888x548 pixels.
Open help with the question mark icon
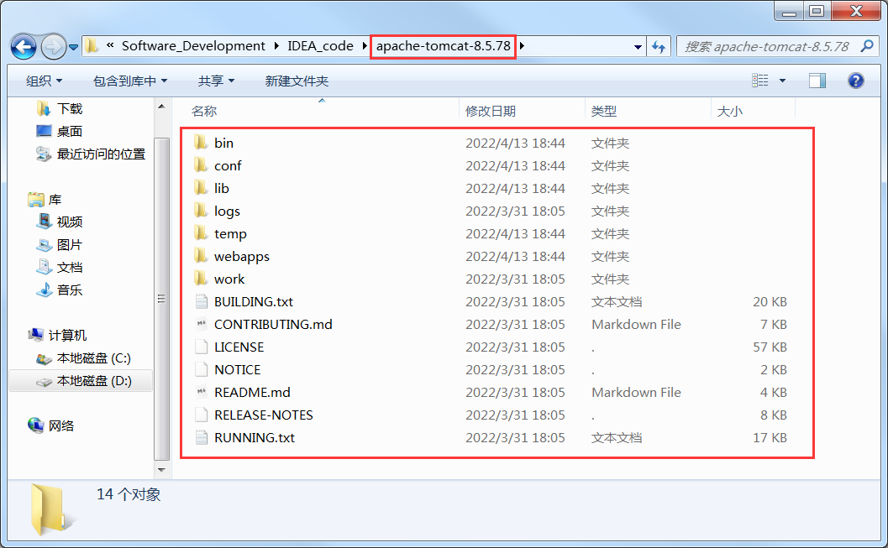pyautogui.click(x=855, y=81)
